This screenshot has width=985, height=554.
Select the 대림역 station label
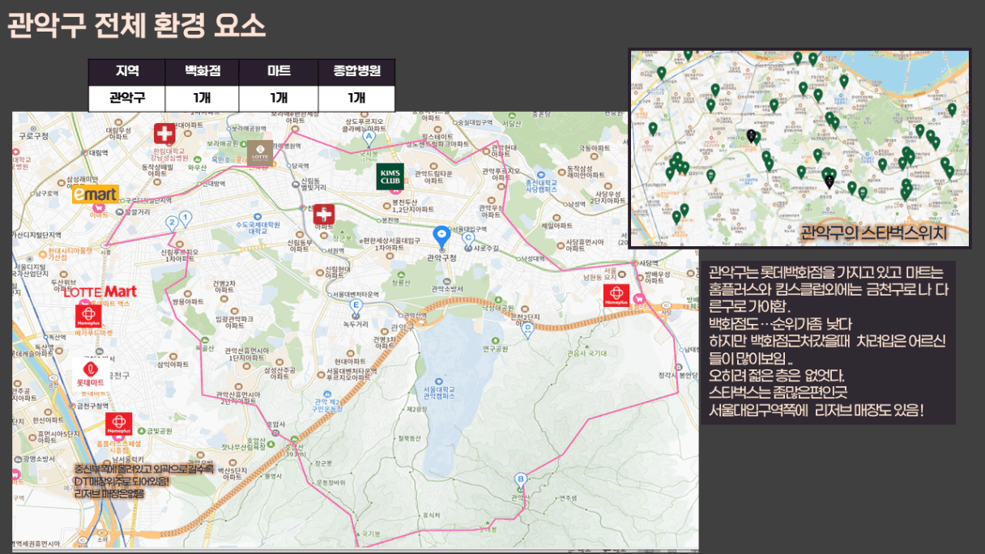98,151
